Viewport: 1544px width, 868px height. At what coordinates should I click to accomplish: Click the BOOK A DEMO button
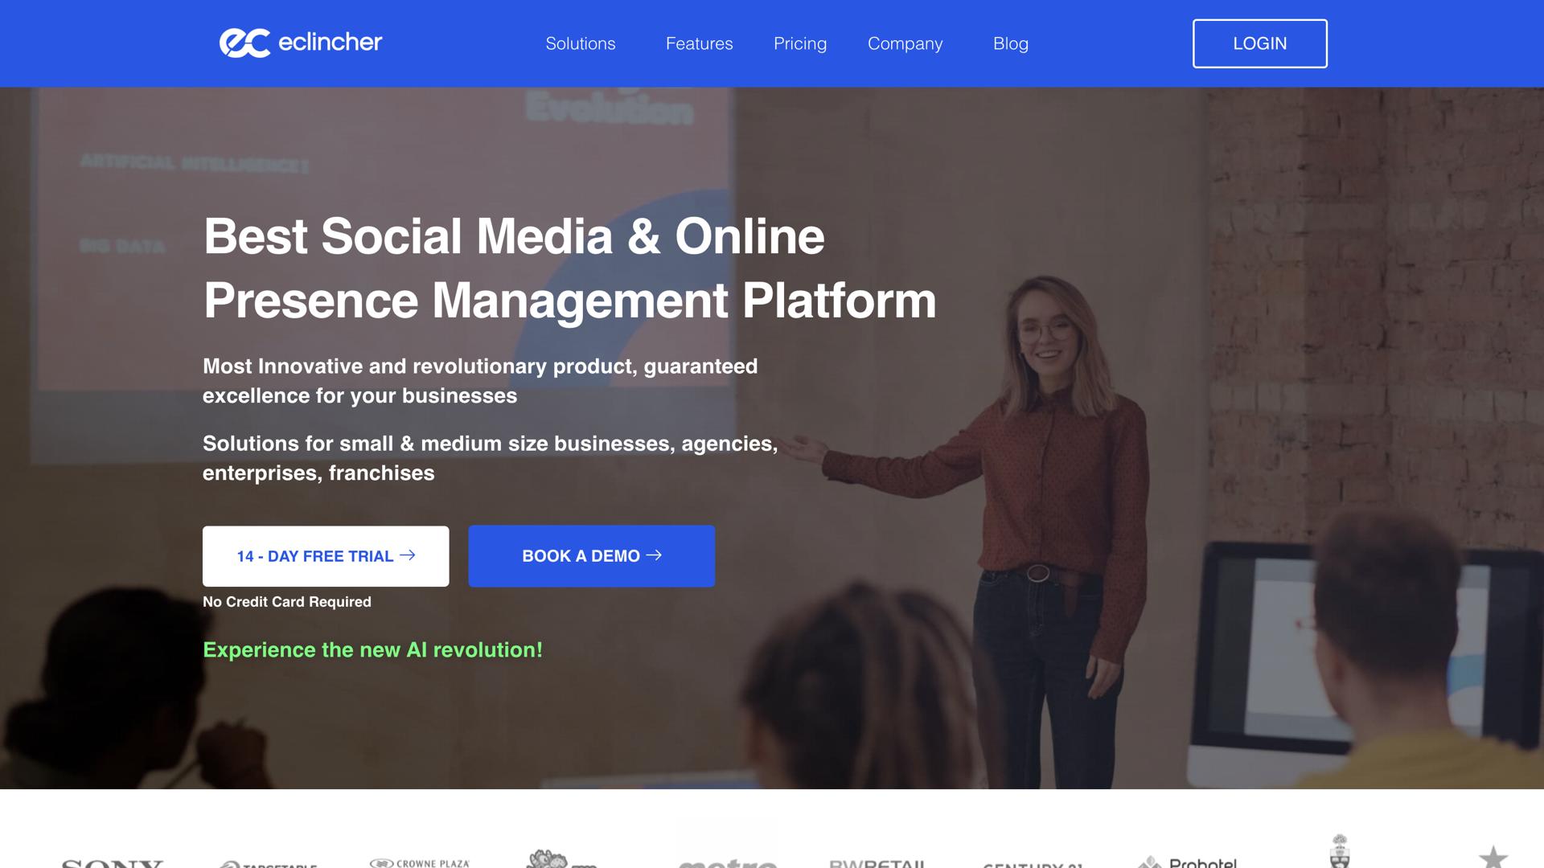(x=591, y=556)
